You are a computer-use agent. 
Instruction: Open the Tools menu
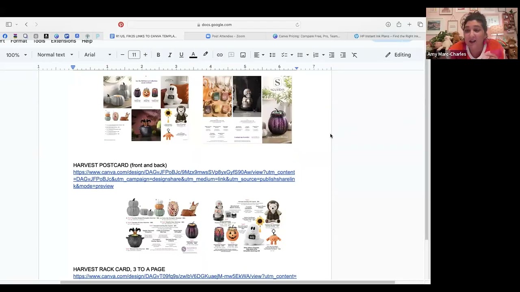pos(39,41)
